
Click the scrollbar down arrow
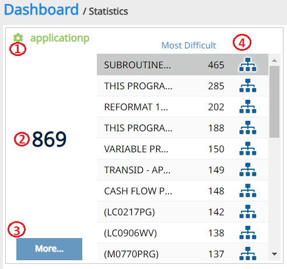point(274,254)
